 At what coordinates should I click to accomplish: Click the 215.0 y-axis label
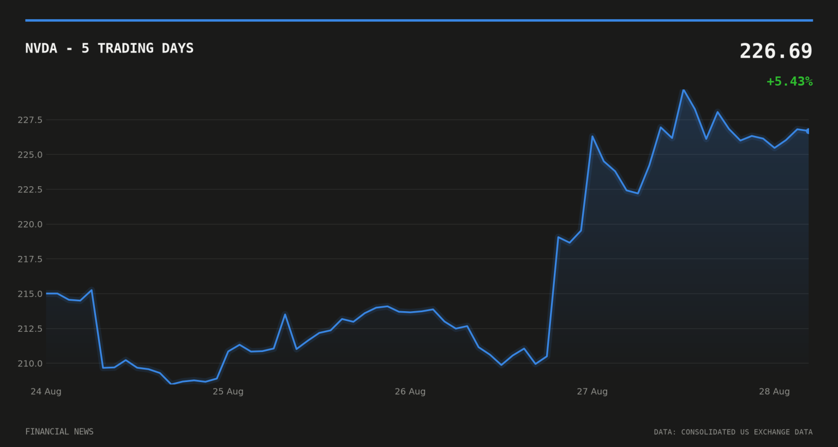click(x=30, y=294)
